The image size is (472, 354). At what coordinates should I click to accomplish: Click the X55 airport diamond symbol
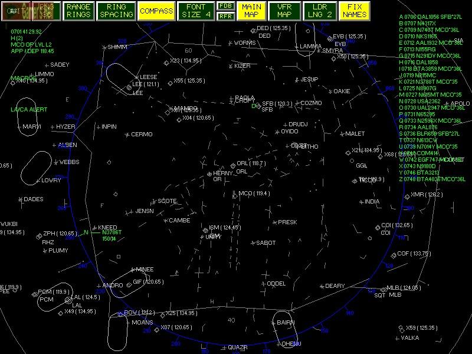(x=171, y=83)
